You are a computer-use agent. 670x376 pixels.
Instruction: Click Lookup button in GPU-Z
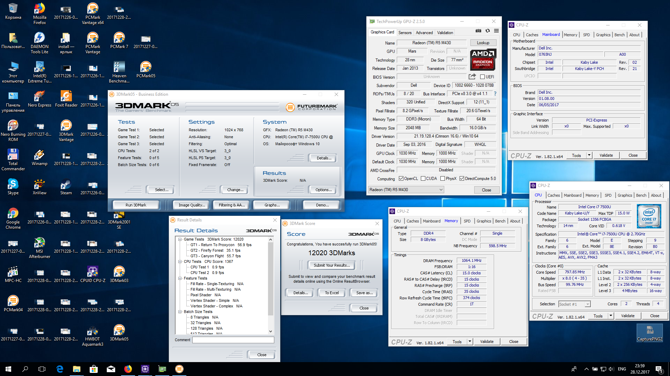tap(483, 43)
